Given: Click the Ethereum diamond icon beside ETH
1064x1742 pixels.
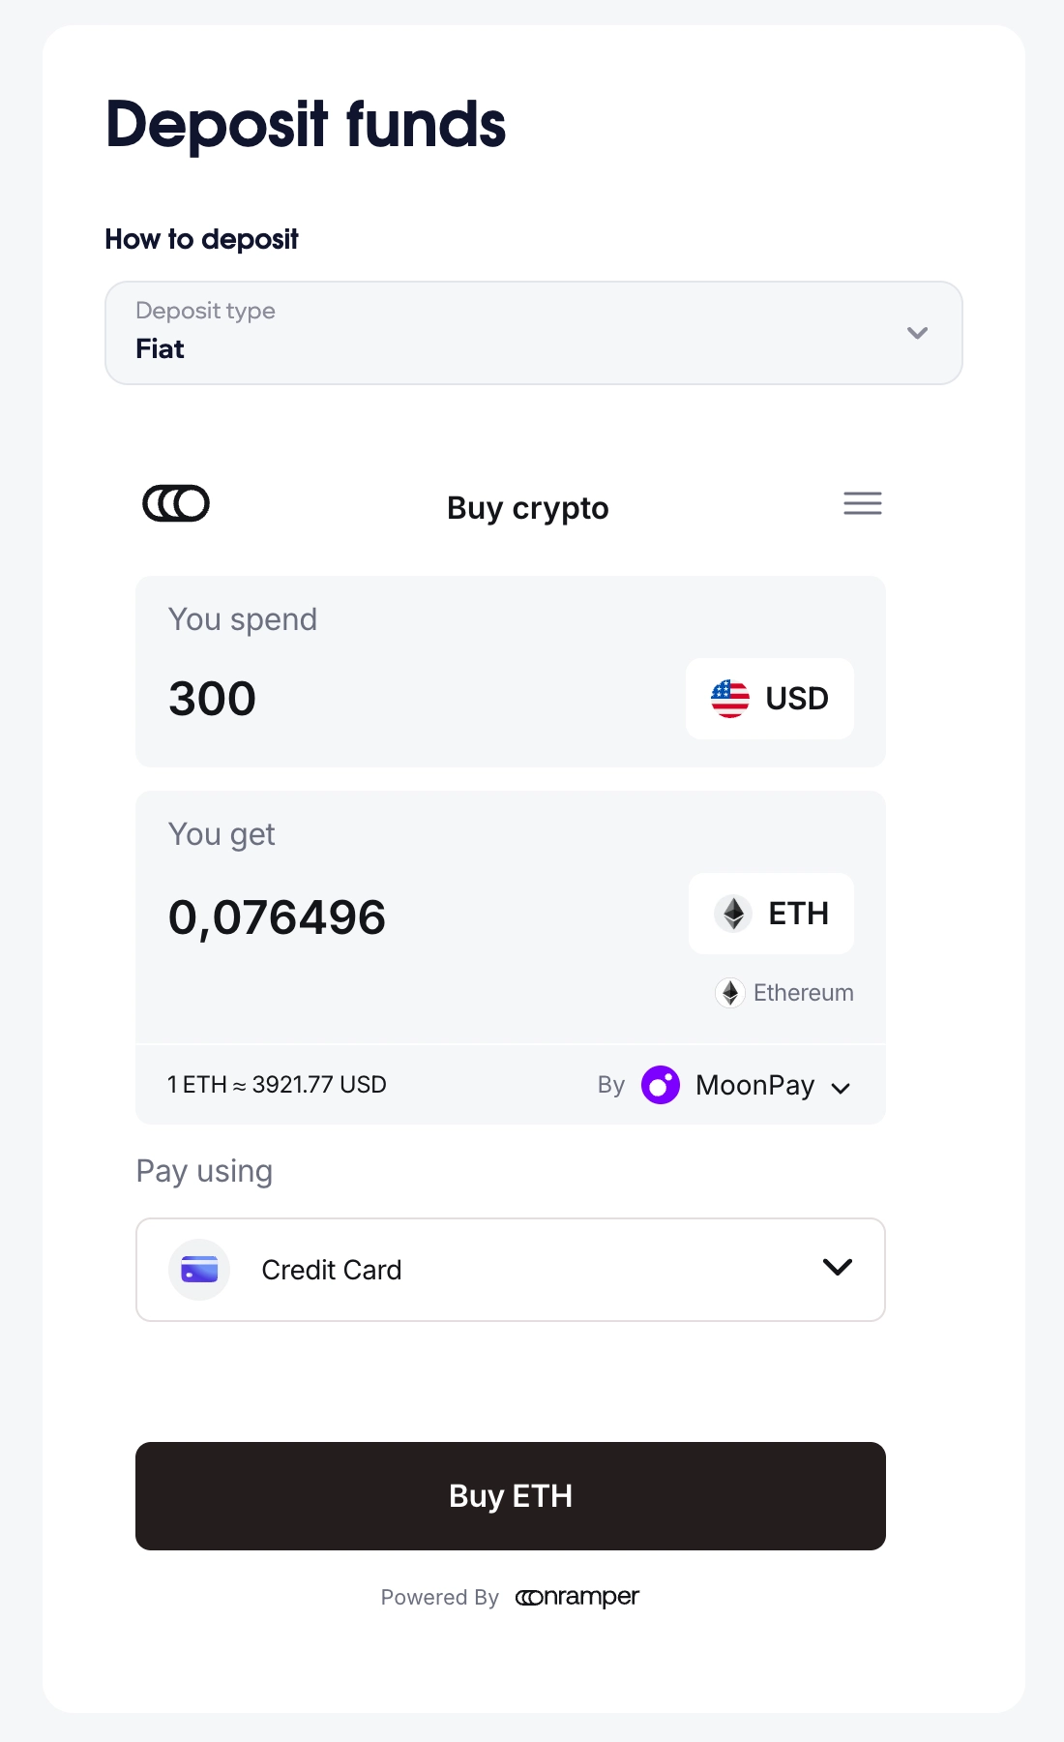Looking at the screenshot, I should pos(733,914).
